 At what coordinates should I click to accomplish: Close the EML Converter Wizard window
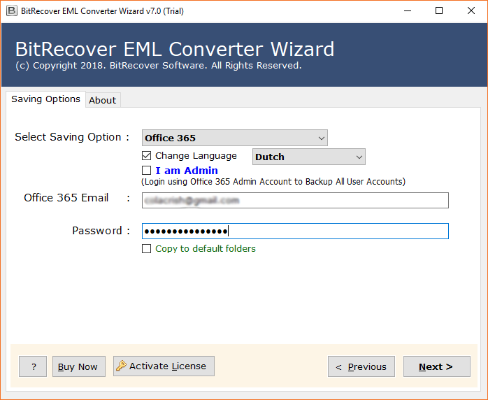[x=471, y=11]
